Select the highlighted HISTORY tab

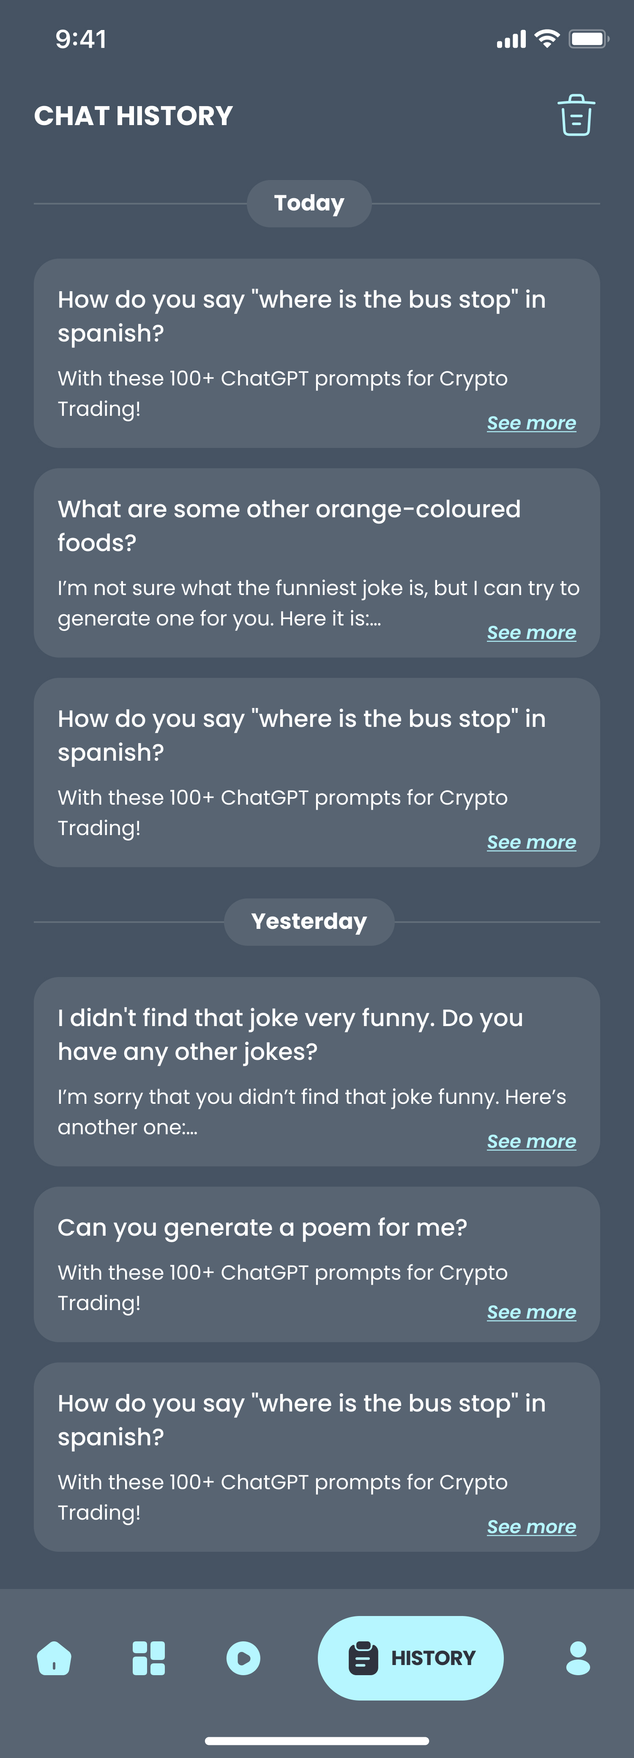pos(411,1658)
